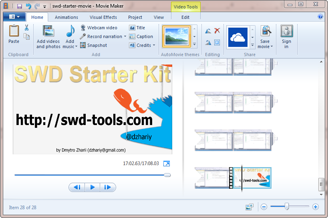This screenshot has width=328, height=218.
Task: Open the Video Tools Edit tab
Action: (185, 17)
